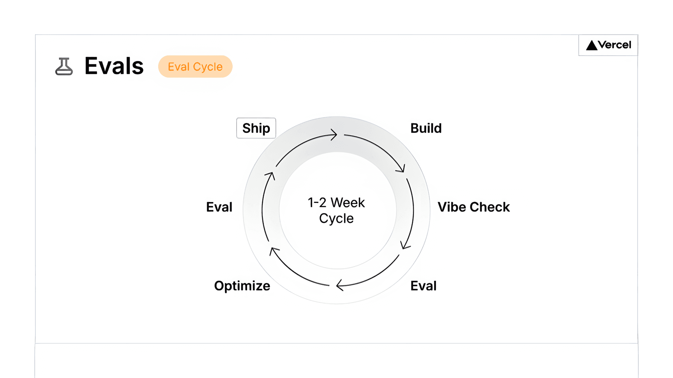
Task: Click the arrow from Build to Vibe Check
Action: pos(379,147)
